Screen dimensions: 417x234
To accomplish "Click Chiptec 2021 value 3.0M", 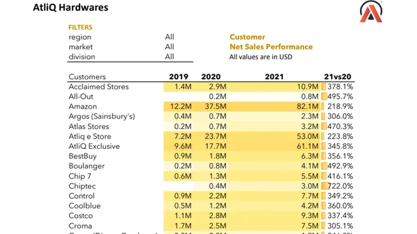I will tap(310, 186).
